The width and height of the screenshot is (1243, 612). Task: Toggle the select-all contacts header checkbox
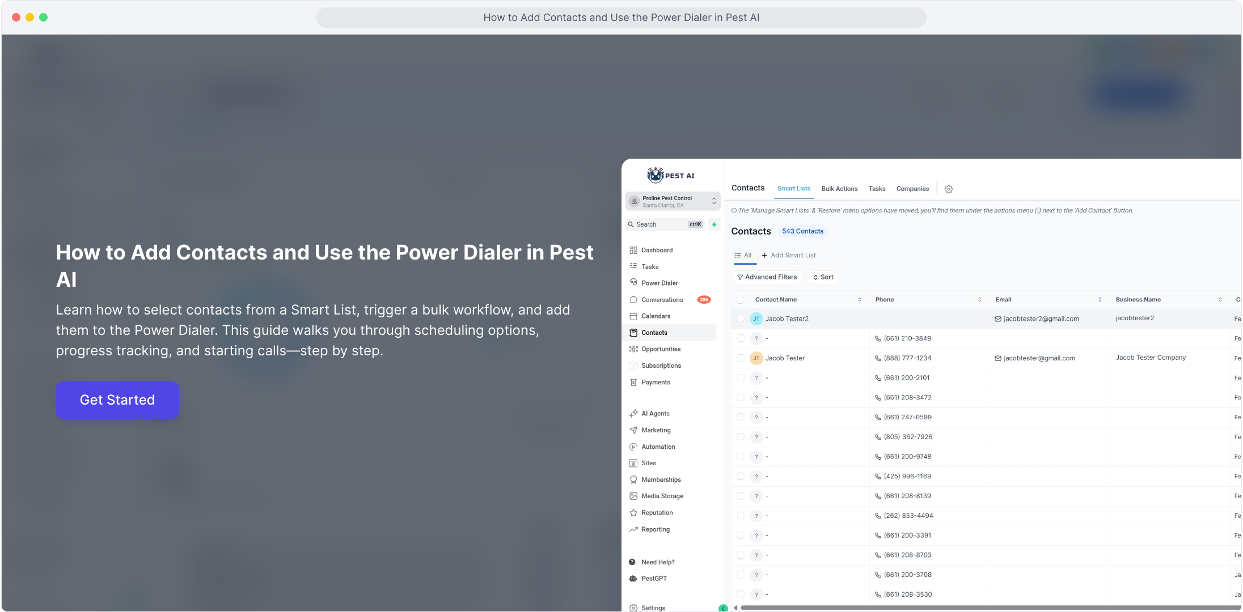[x=741, y=300]
